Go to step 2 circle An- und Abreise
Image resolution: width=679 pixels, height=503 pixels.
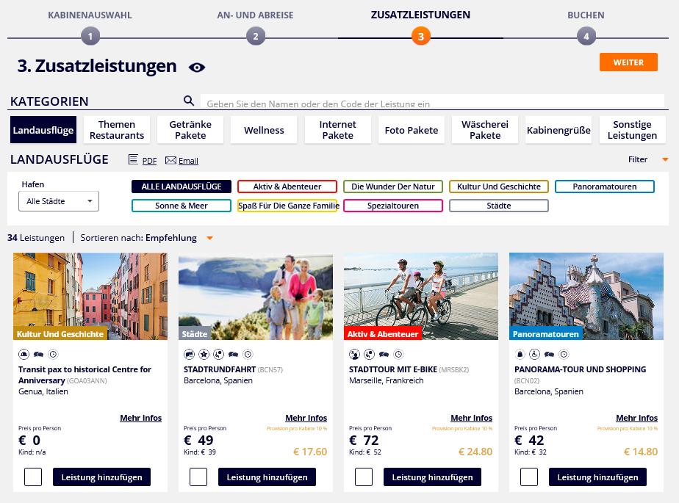point(256,37)
